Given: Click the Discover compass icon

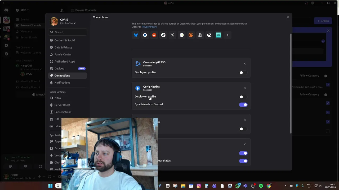Looking at the screenshot, I should [6, 54].
